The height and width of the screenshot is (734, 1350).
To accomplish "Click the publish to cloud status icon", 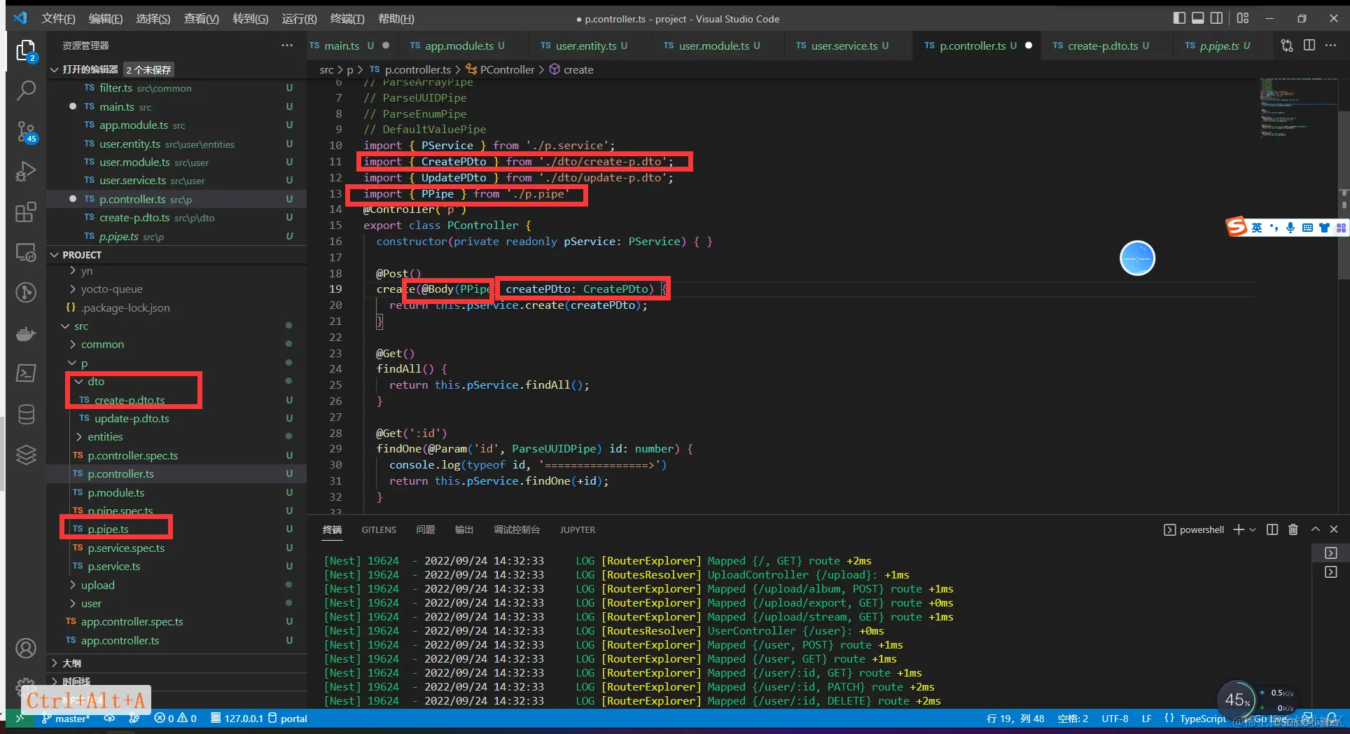I will pos(110,718).
